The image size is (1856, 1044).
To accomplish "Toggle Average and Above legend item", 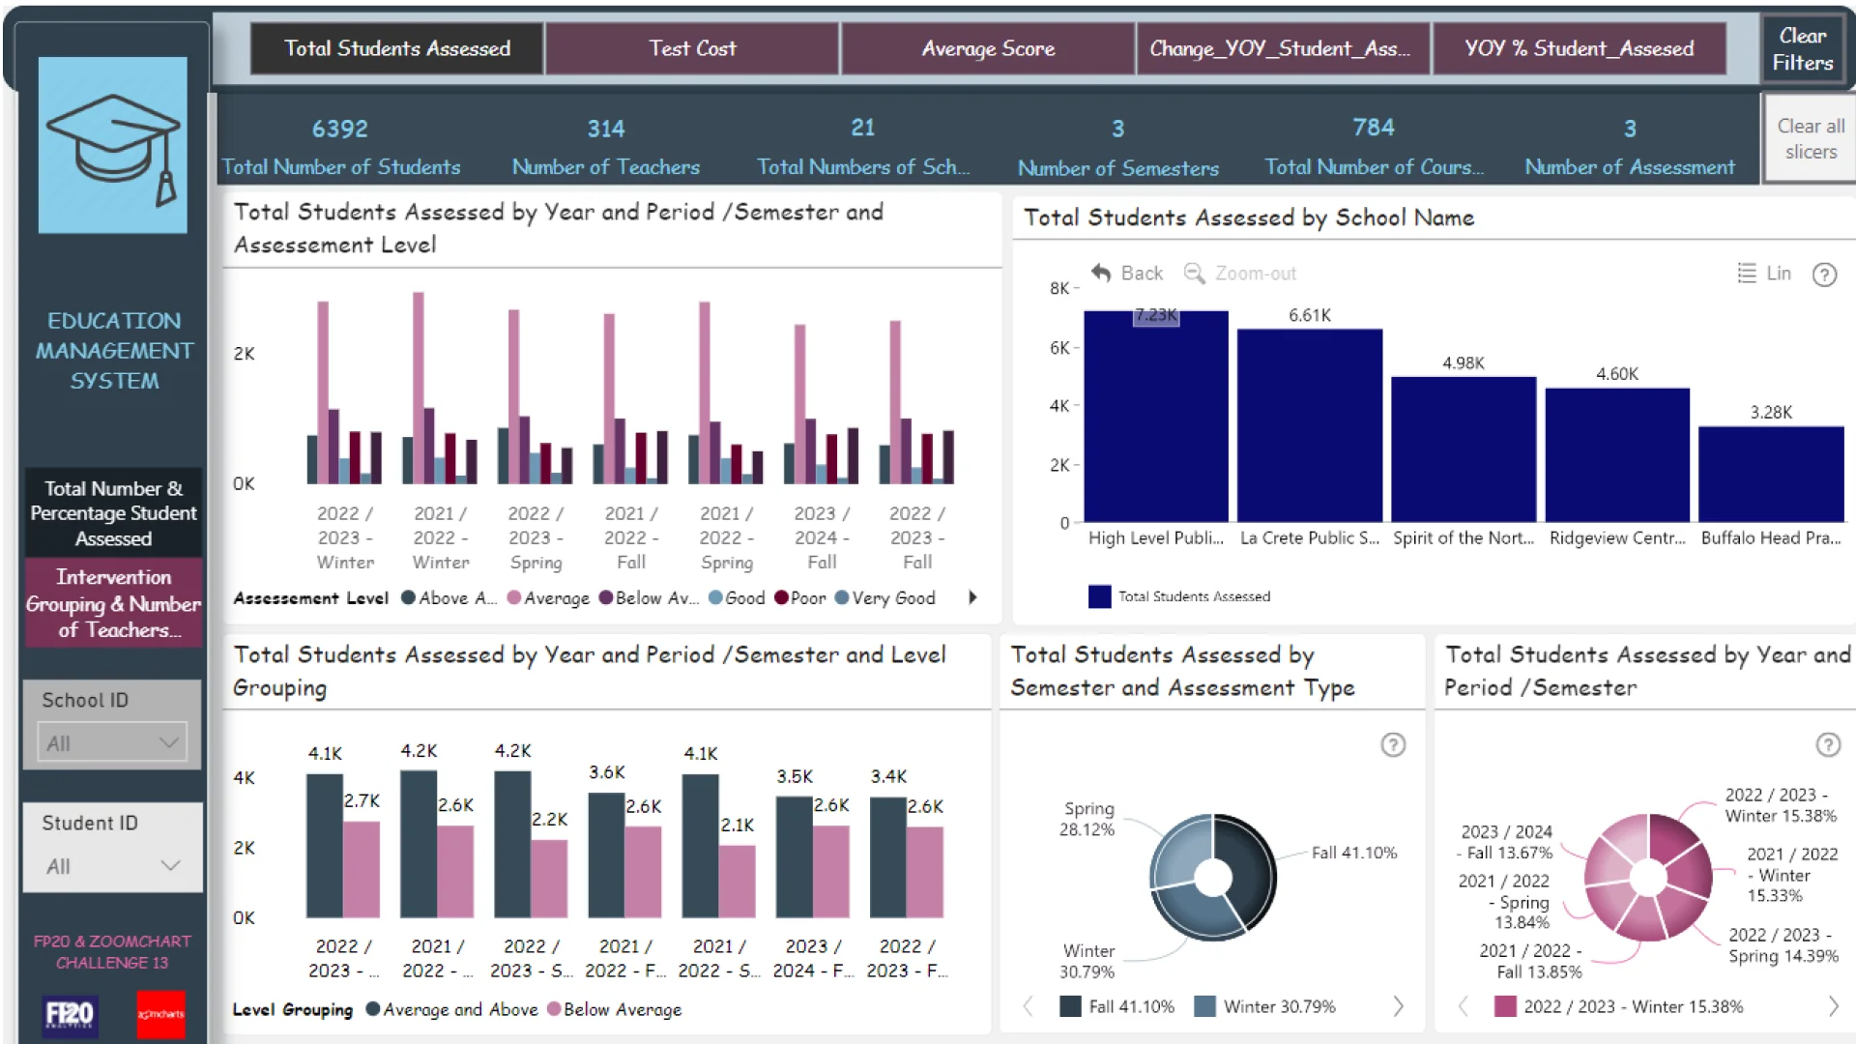I will (451, 1009).
